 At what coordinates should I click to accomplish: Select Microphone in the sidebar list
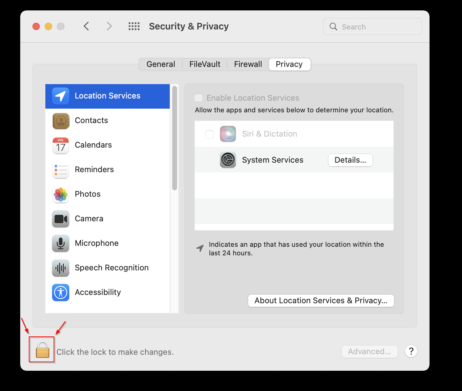click(x=97, y=243)
